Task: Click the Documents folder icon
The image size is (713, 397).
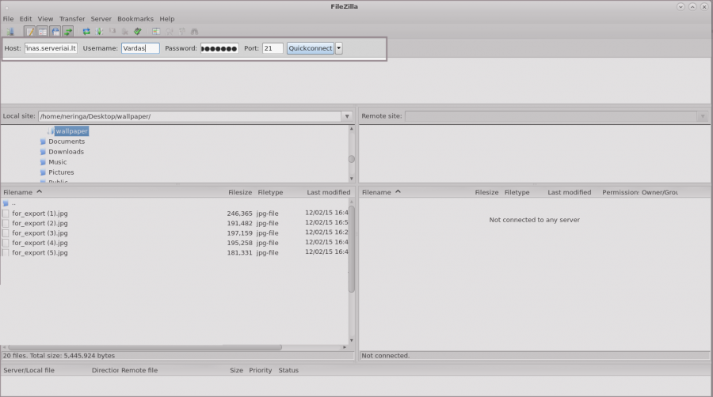Action: pos(43,142)
